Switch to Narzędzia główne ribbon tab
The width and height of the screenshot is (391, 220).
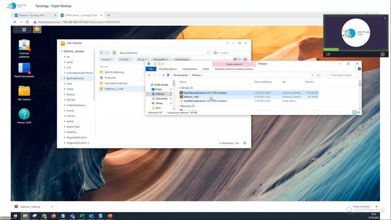(168, 69)
